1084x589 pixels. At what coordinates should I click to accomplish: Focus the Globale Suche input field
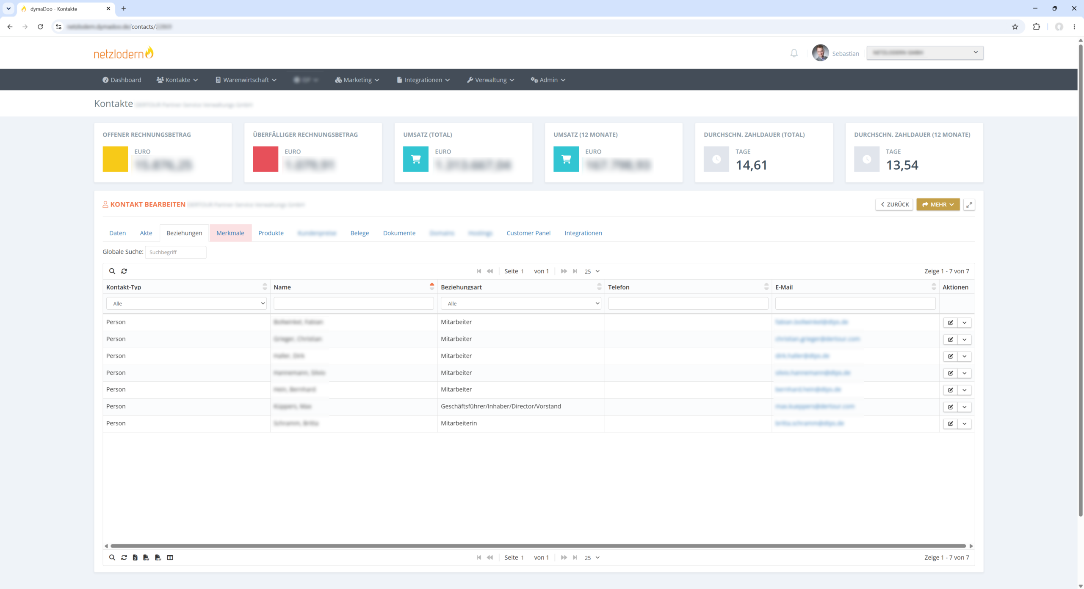[x=175, y=252]
